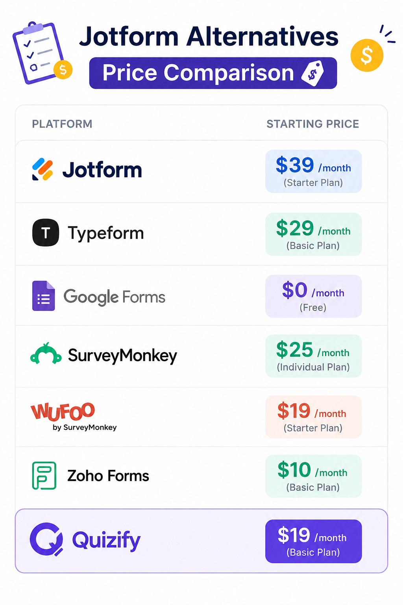Click the STARTING PRICE column header
403x605 pixels.
(313, 124)
